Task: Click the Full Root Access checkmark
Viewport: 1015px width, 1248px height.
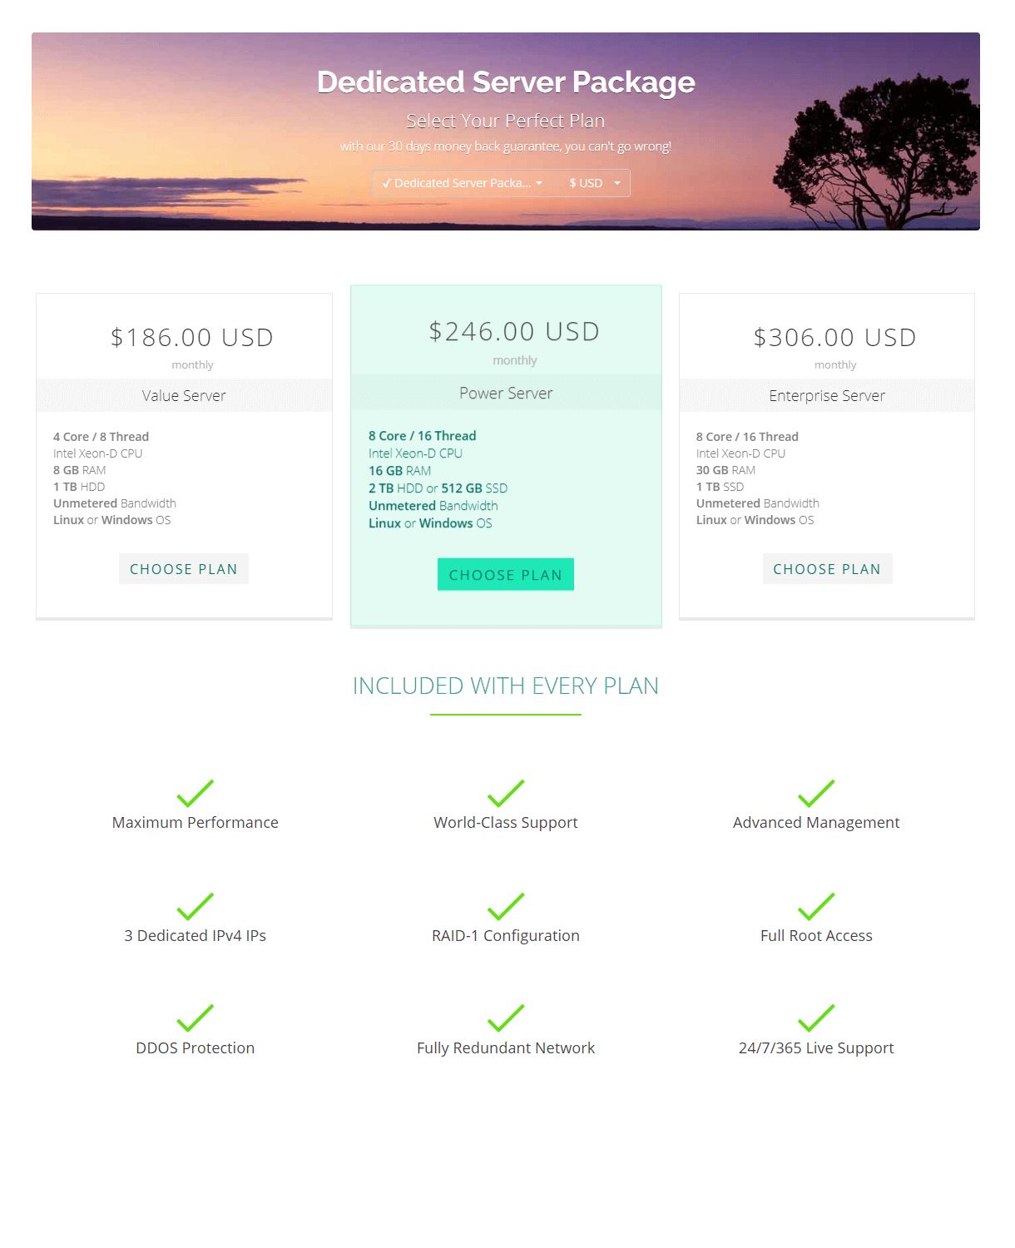Action: coord(816,906)
